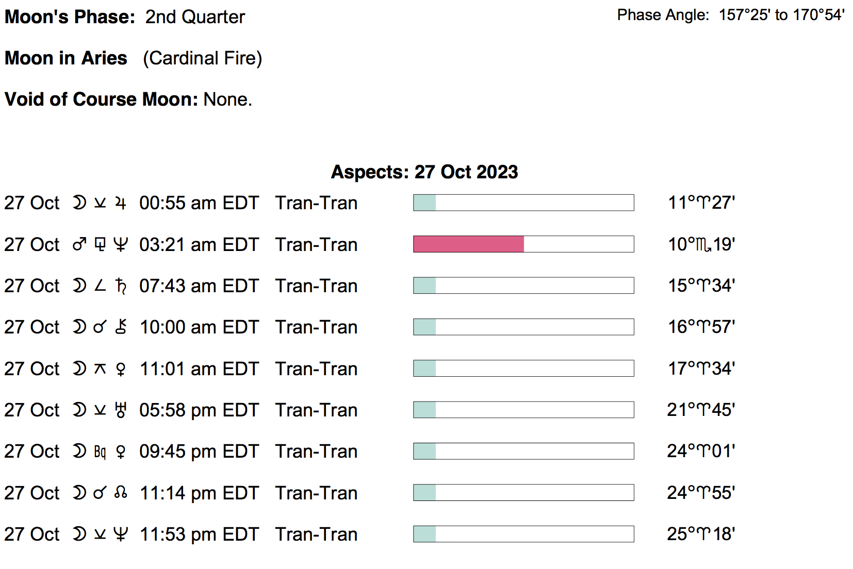
Task: Click the Uranus glyph in the 05:58 pm row
Action: pos(121,410)
